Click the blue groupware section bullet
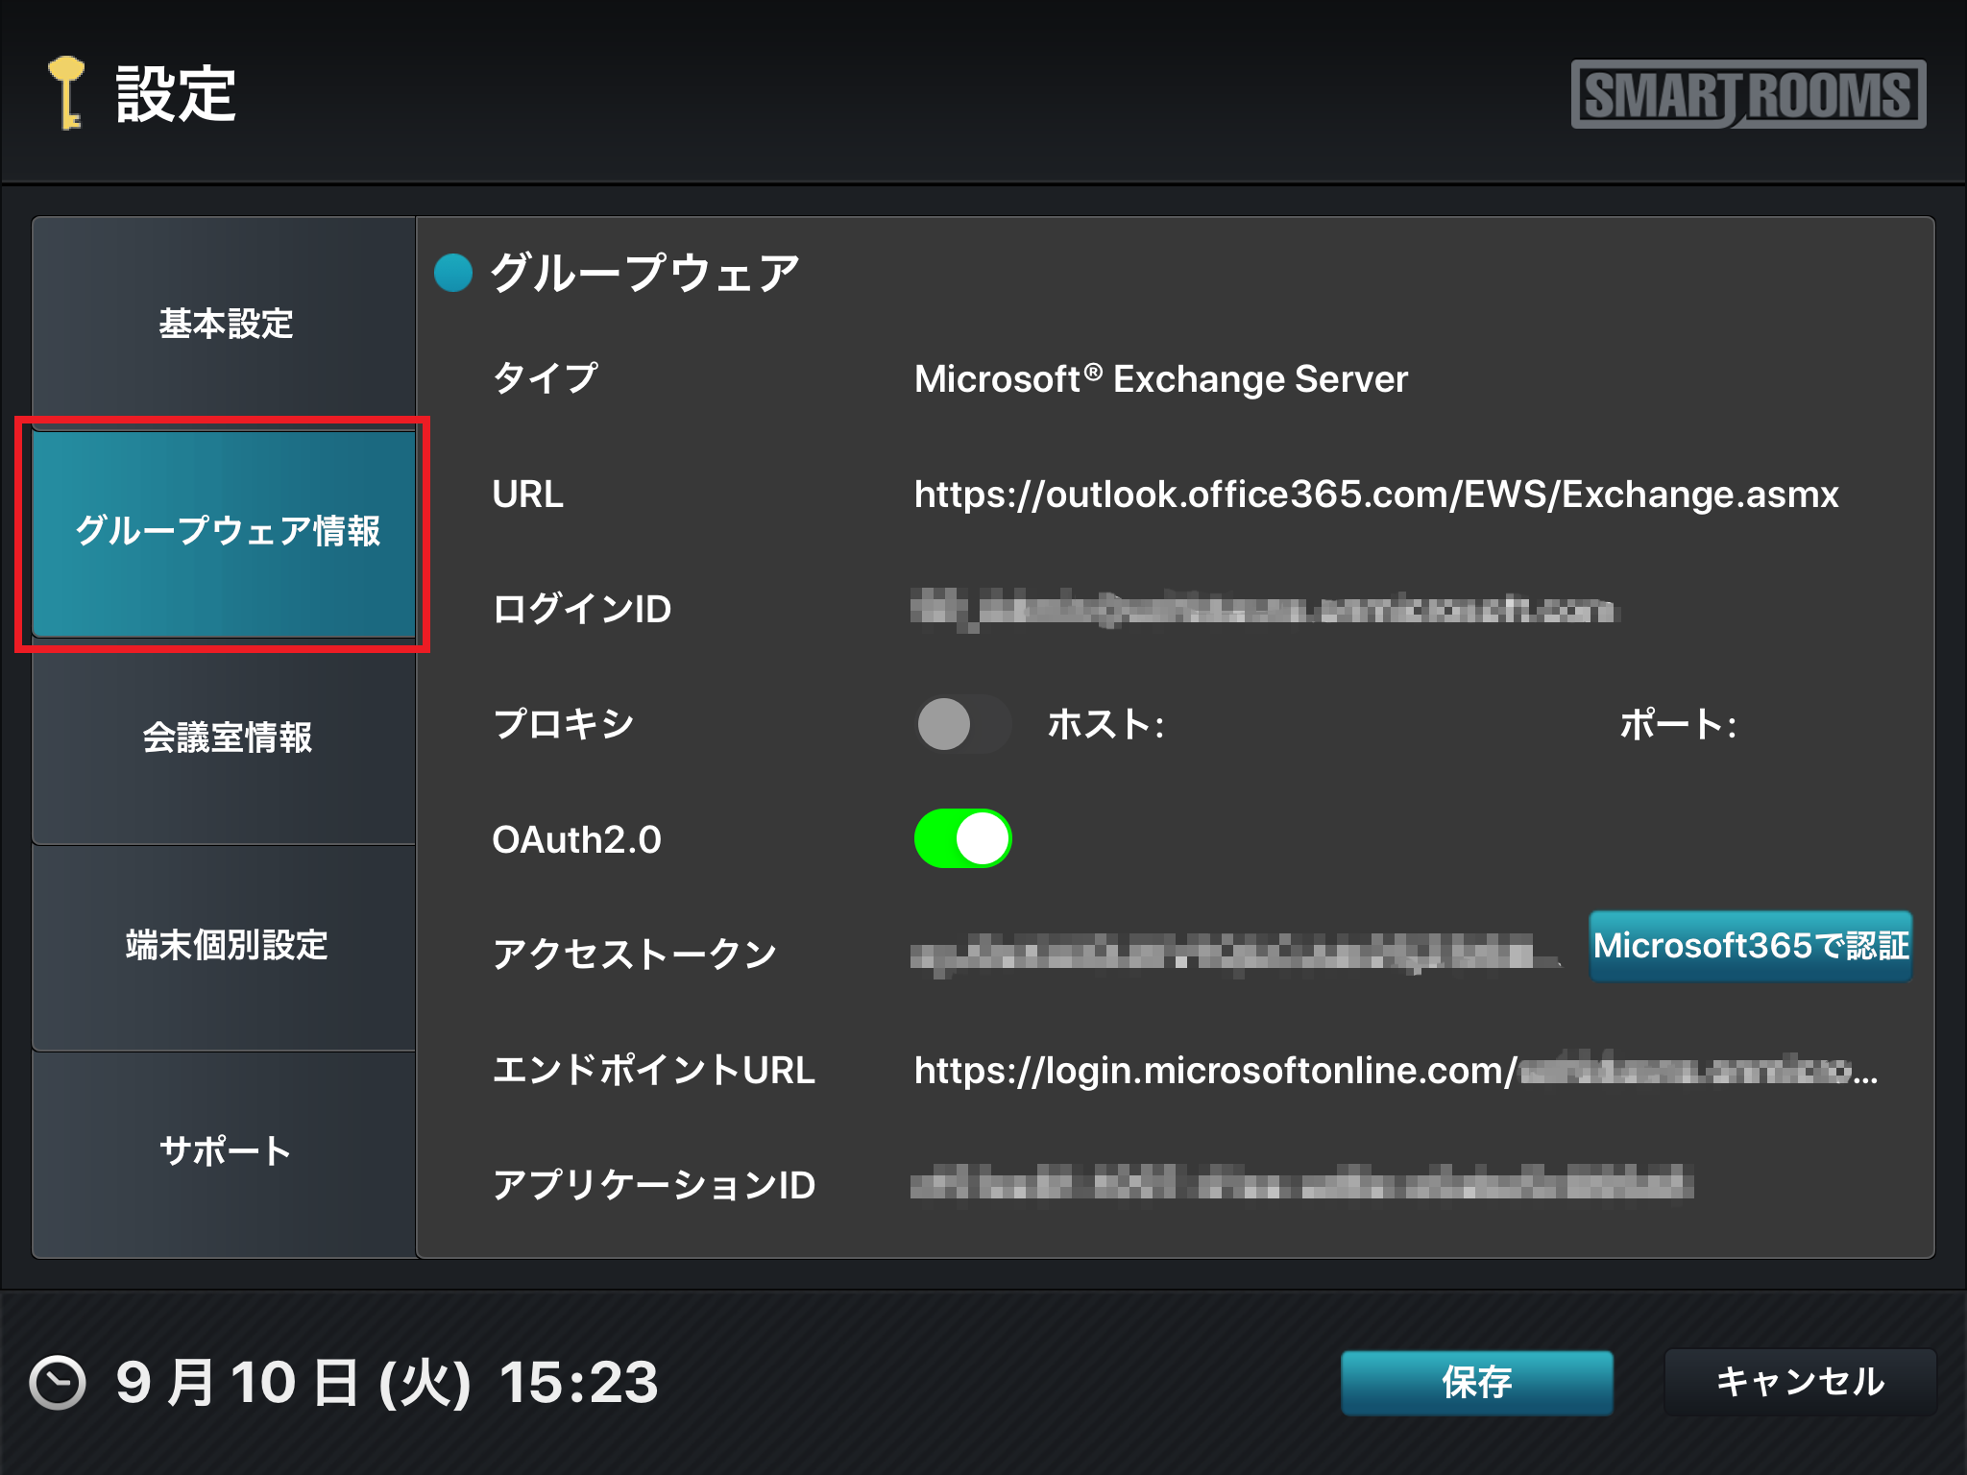Screen dimensions: 1967x1475 (453, 273)
